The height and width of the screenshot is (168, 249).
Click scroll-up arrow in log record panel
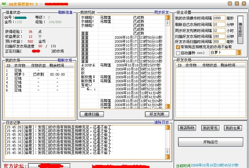[x=167, y=127]
